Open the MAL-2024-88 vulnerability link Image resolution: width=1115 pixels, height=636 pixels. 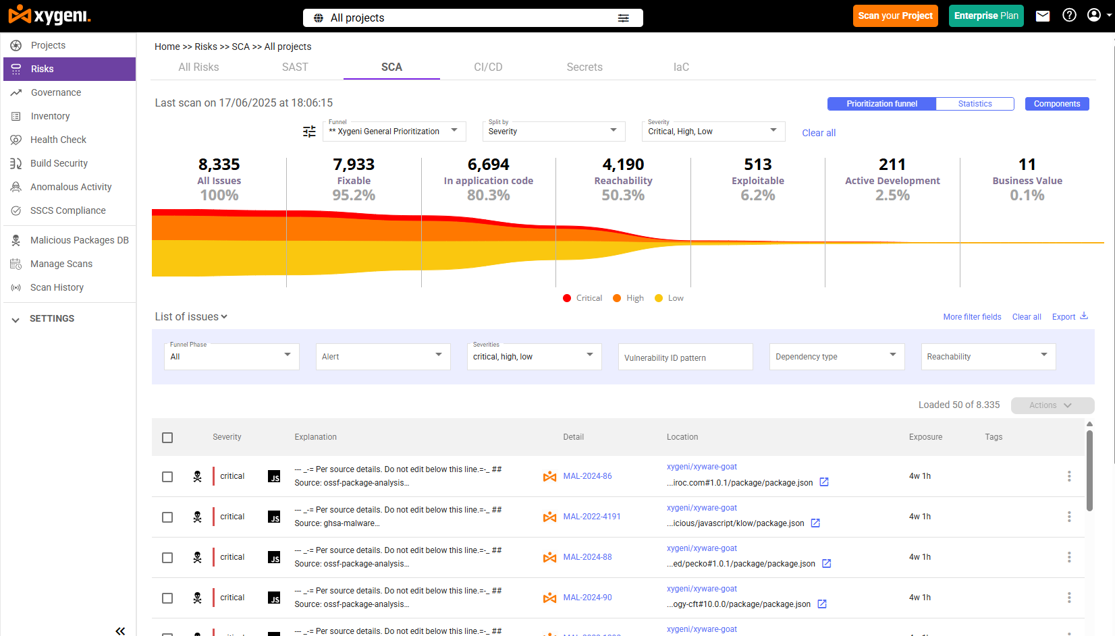click(x=587, y=557)
